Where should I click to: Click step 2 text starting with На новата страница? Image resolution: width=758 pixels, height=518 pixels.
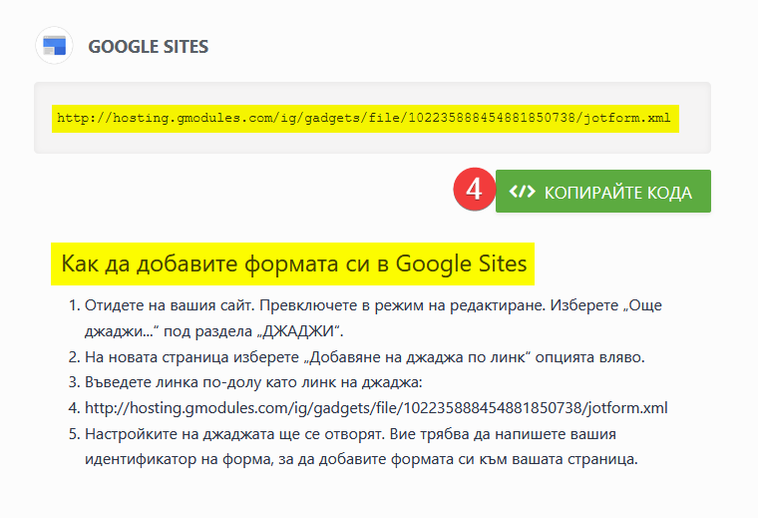pos(365,357)
